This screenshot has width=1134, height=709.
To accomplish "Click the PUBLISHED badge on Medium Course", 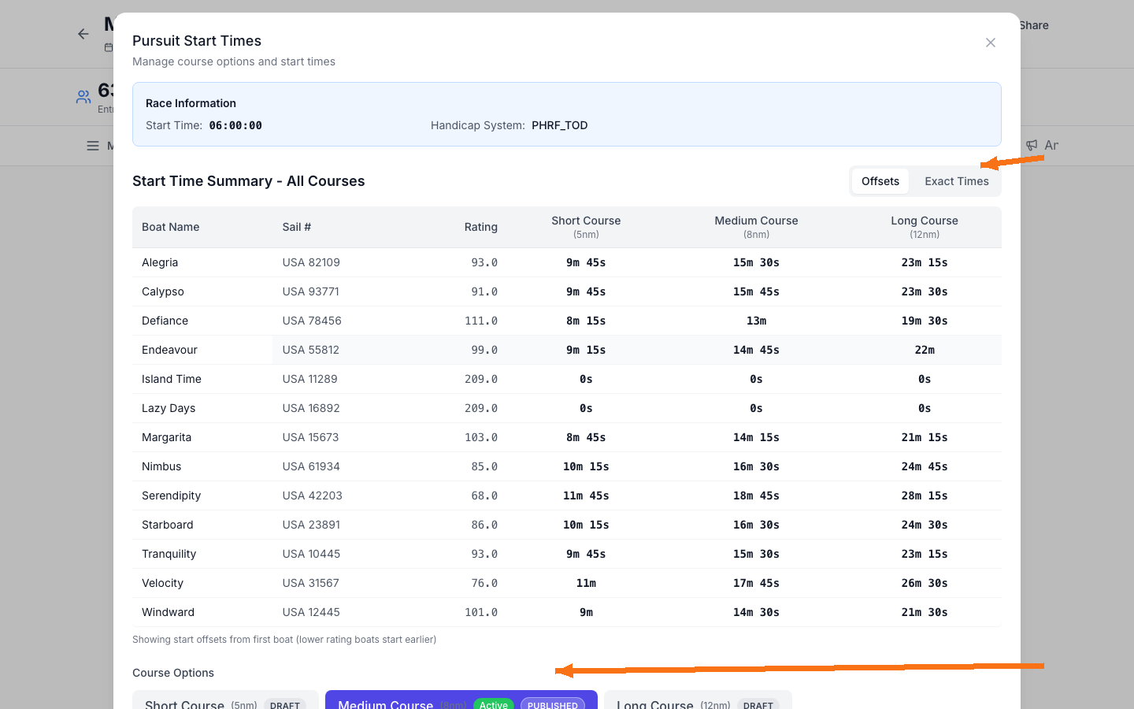I will coord(552,705).
